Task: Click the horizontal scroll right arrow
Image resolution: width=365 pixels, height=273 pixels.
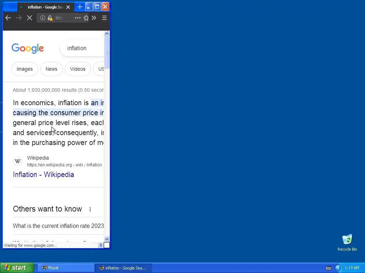Action: coord(101,245)
